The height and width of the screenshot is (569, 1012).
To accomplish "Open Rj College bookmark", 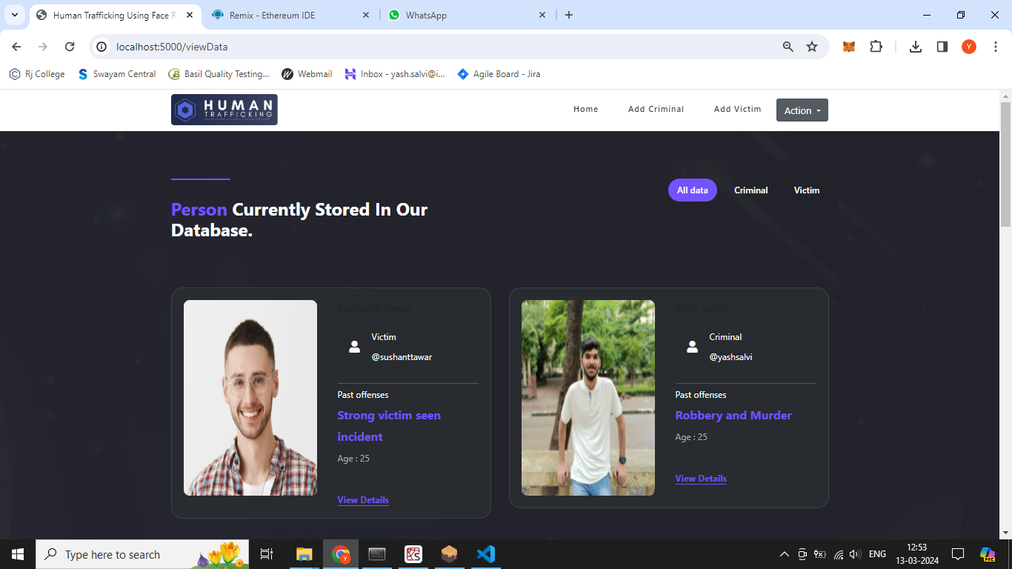I will [x=37, y=74].
